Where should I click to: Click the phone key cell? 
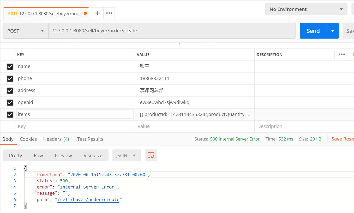coord(75,78)
